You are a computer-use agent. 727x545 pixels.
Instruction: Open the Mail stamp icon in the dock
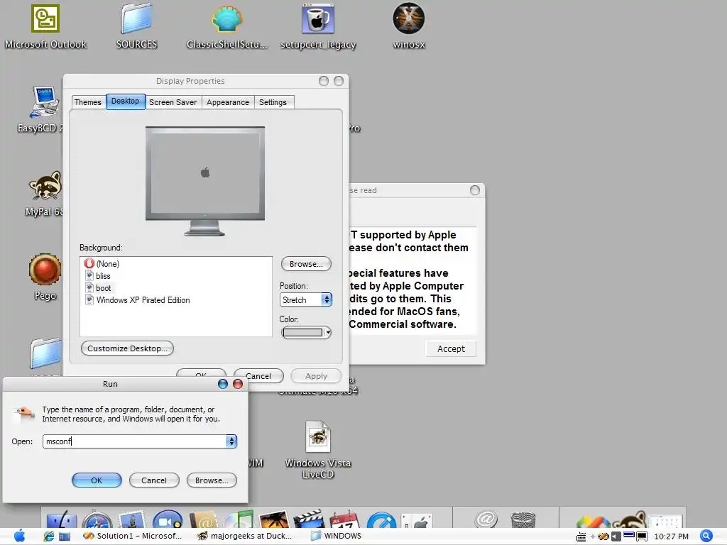(133, 520)
